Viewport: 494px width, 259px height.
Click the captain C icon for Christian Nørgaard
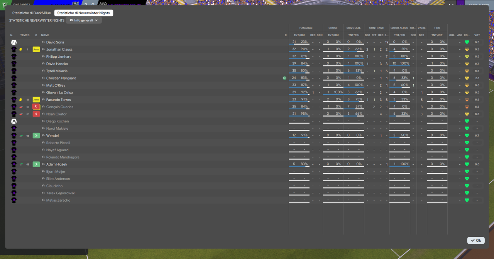[x=284, y=78]
